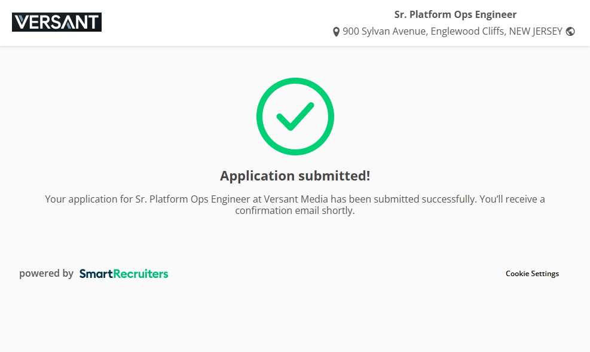Click "Recruiters" green portion of footer logo
The height and width of the screenshot is (352, 590).
[x=141, y=274]
